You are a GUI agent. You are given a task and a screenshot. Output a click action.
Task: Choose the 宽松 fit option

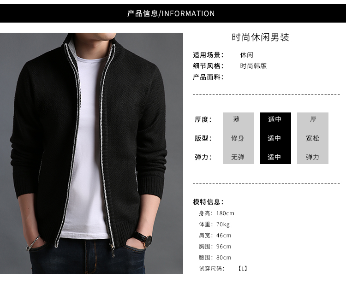(x=312, y=138)
